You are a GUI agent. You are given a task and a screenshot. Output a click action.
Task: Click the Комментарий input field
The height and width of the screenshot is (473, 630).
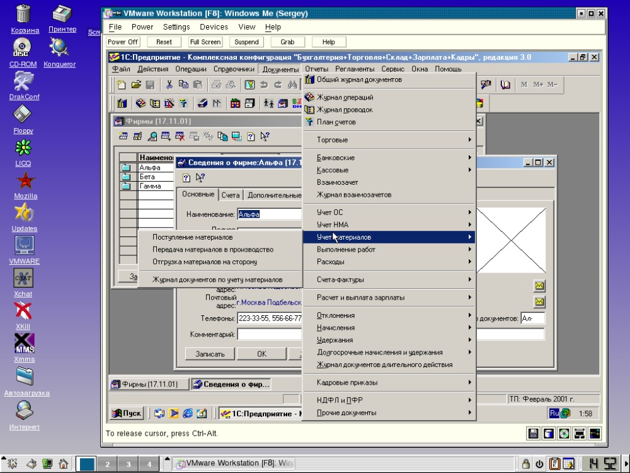pos(269,334)
